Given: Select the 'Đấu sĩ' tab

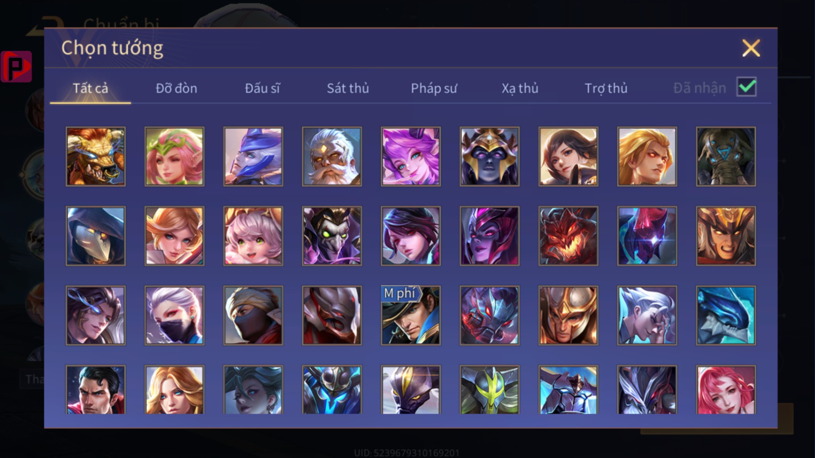Looking at the screenshot, I should tap(262, 88).
